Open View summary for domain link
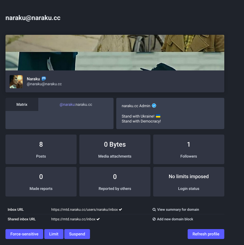This screenshot has width=244, height=245. point(178,210)
